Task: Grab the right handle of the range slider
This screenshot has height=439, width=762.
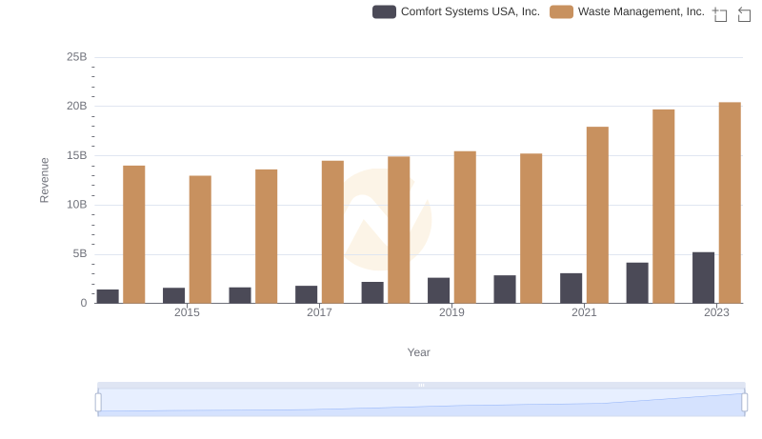Action: click(x=744, y=403)
